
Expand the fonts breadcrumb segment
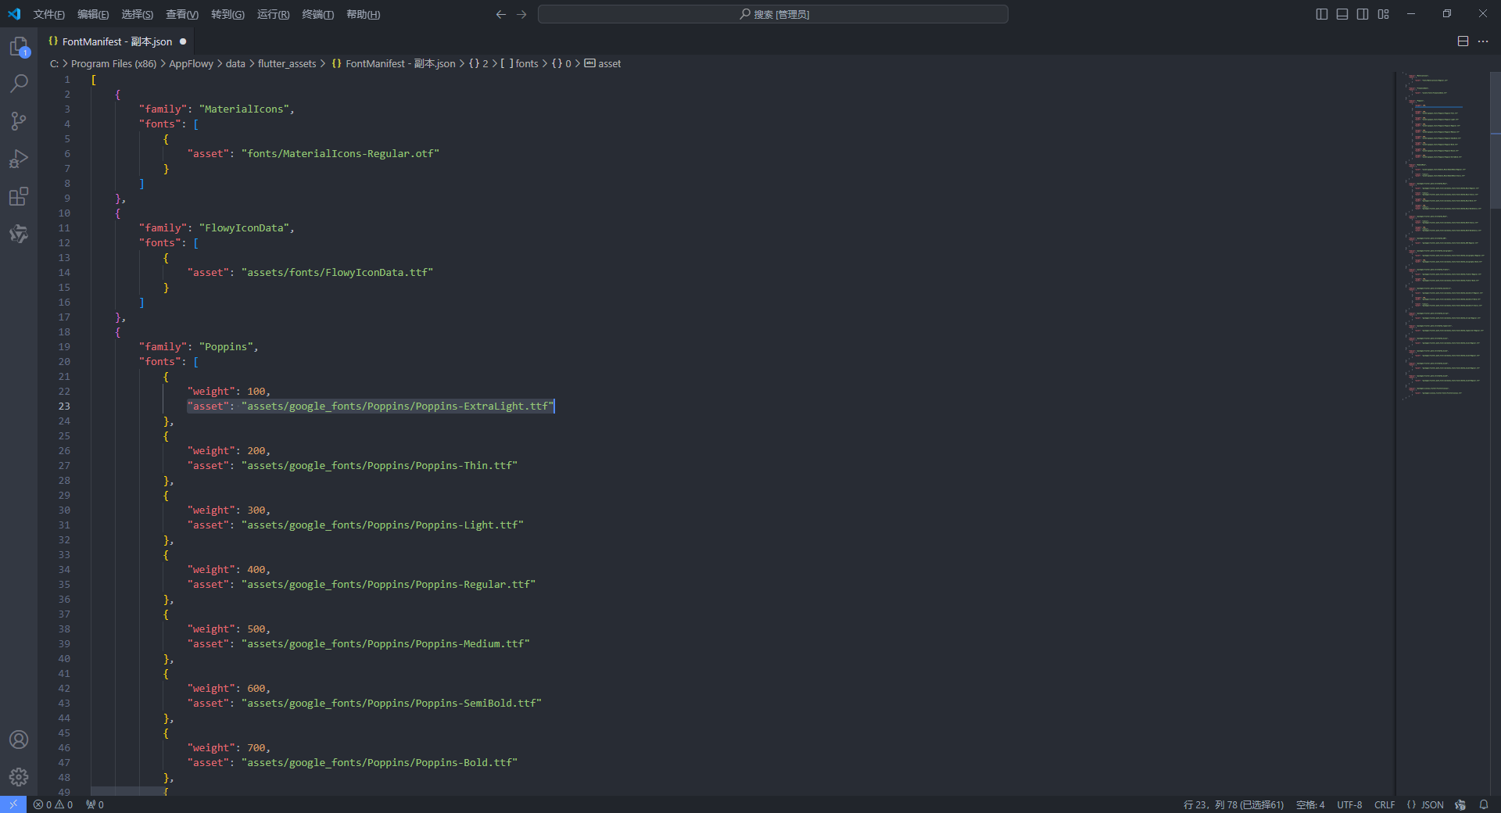click(x=526, y=64)
